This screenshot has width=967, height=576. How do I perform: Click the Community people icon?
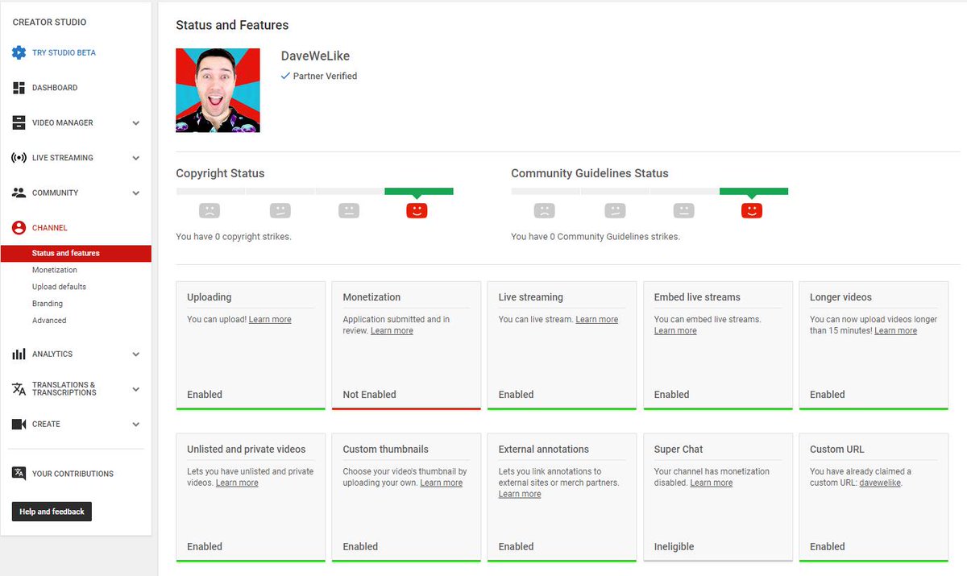[x=19, y=193]
